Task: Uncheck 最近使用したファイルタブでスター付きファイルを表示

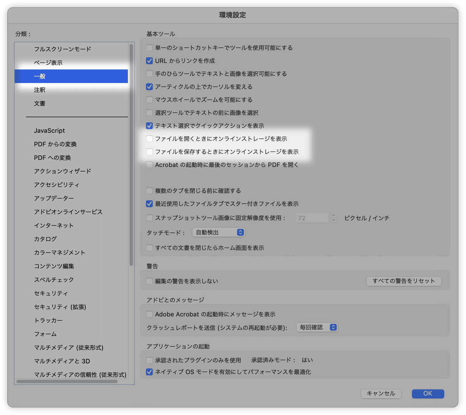Action: click(150, 204)
